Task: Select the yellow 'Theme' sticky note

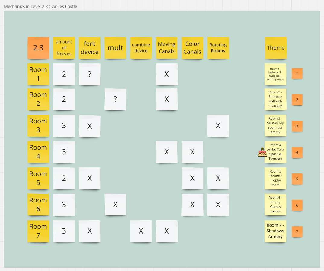Action: pos(275,48)
